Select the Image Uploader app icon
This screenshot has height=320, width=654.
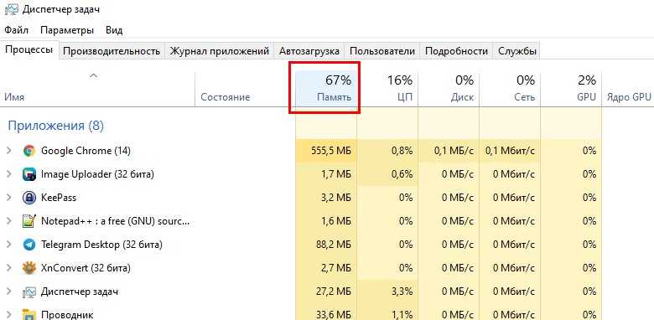tap(29, 174)
